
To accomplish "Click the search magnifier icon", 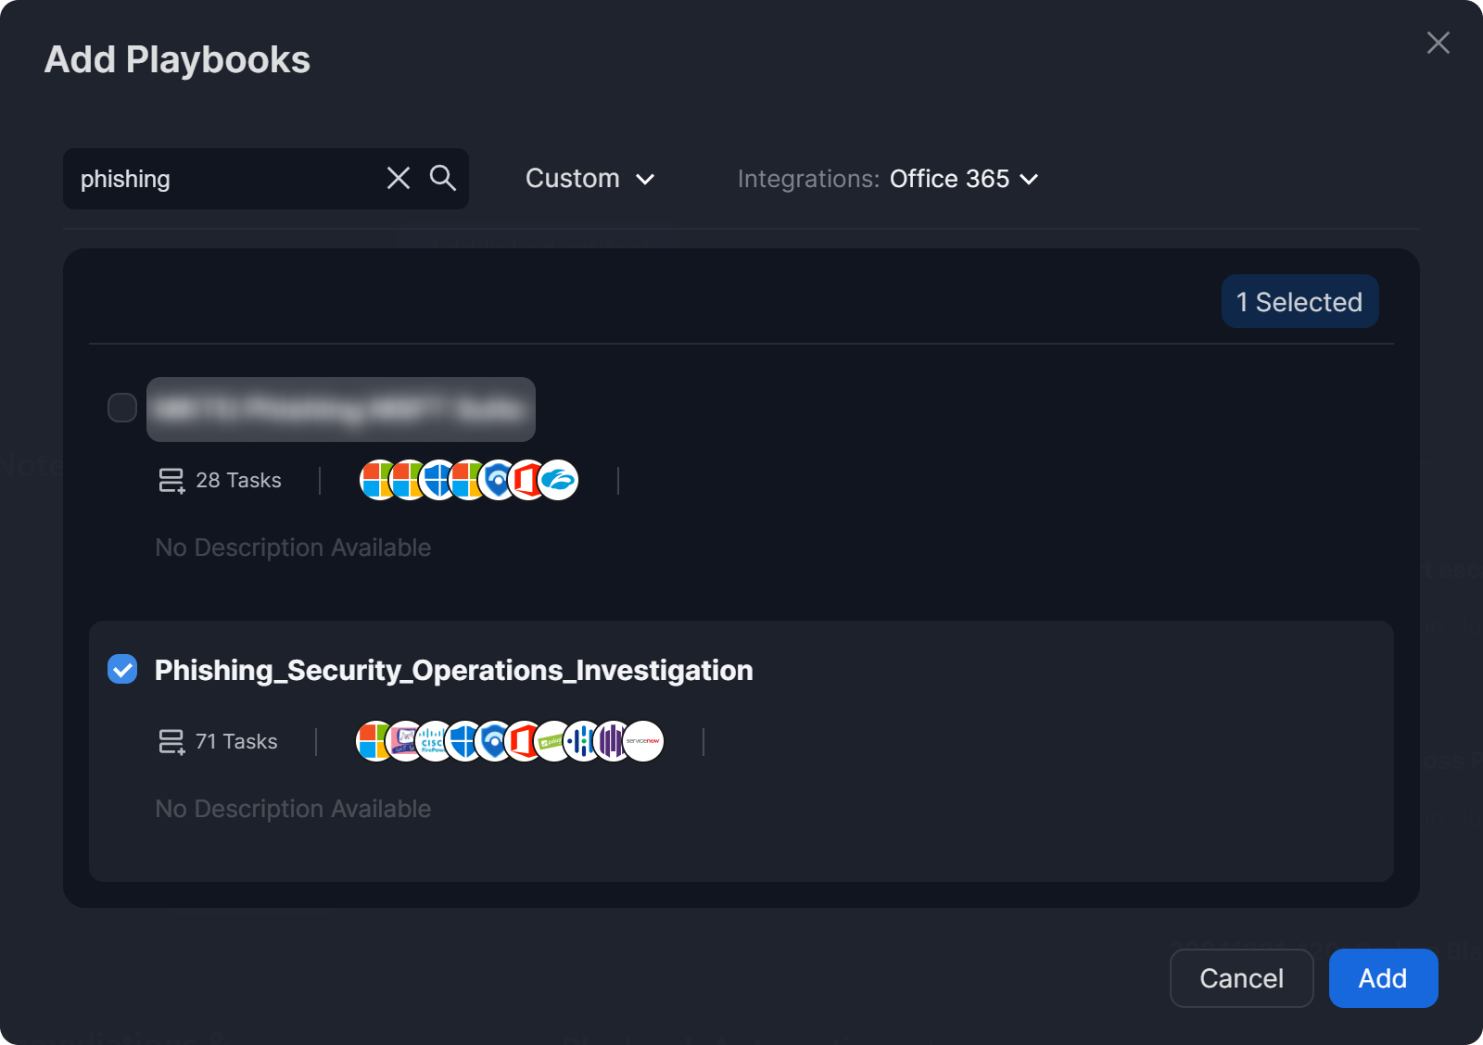I will [443, 178].
